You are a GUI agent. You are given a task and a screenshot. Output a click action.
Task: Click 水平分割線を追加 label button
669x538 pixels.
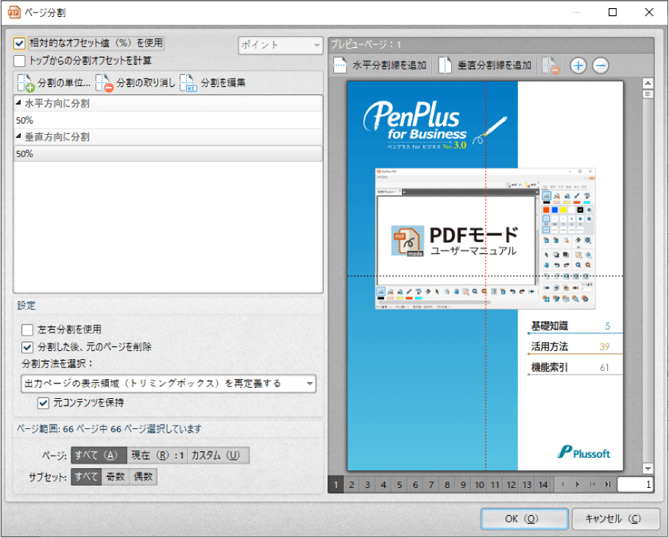pos(389,66)
